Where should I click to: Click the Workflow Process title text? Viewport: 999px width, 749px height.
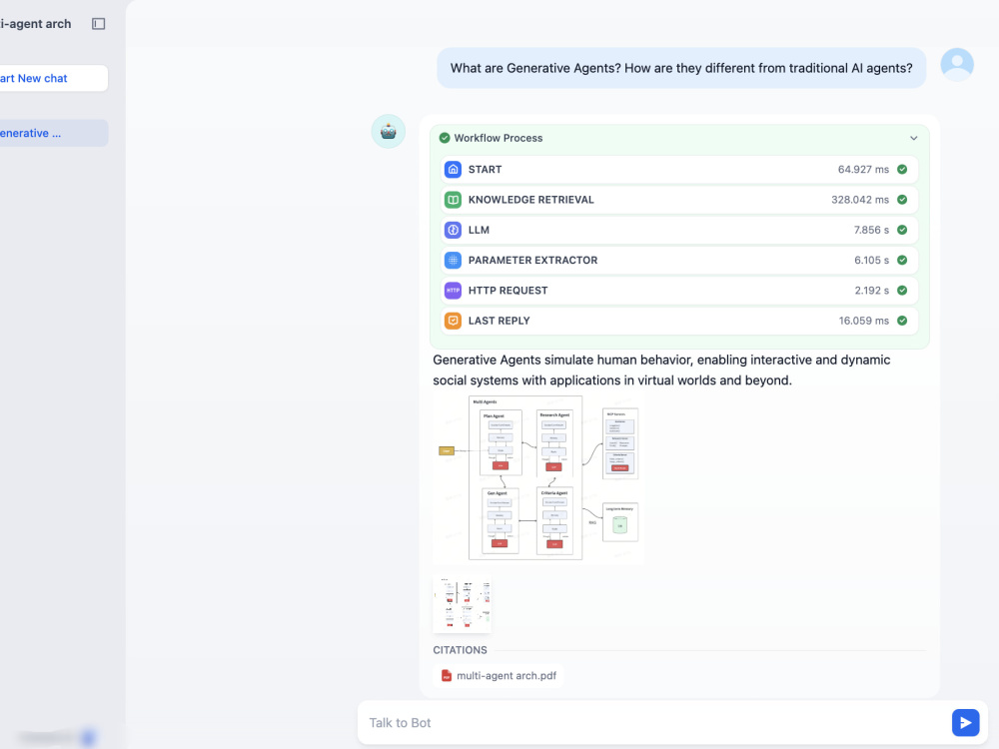(499, 138)
